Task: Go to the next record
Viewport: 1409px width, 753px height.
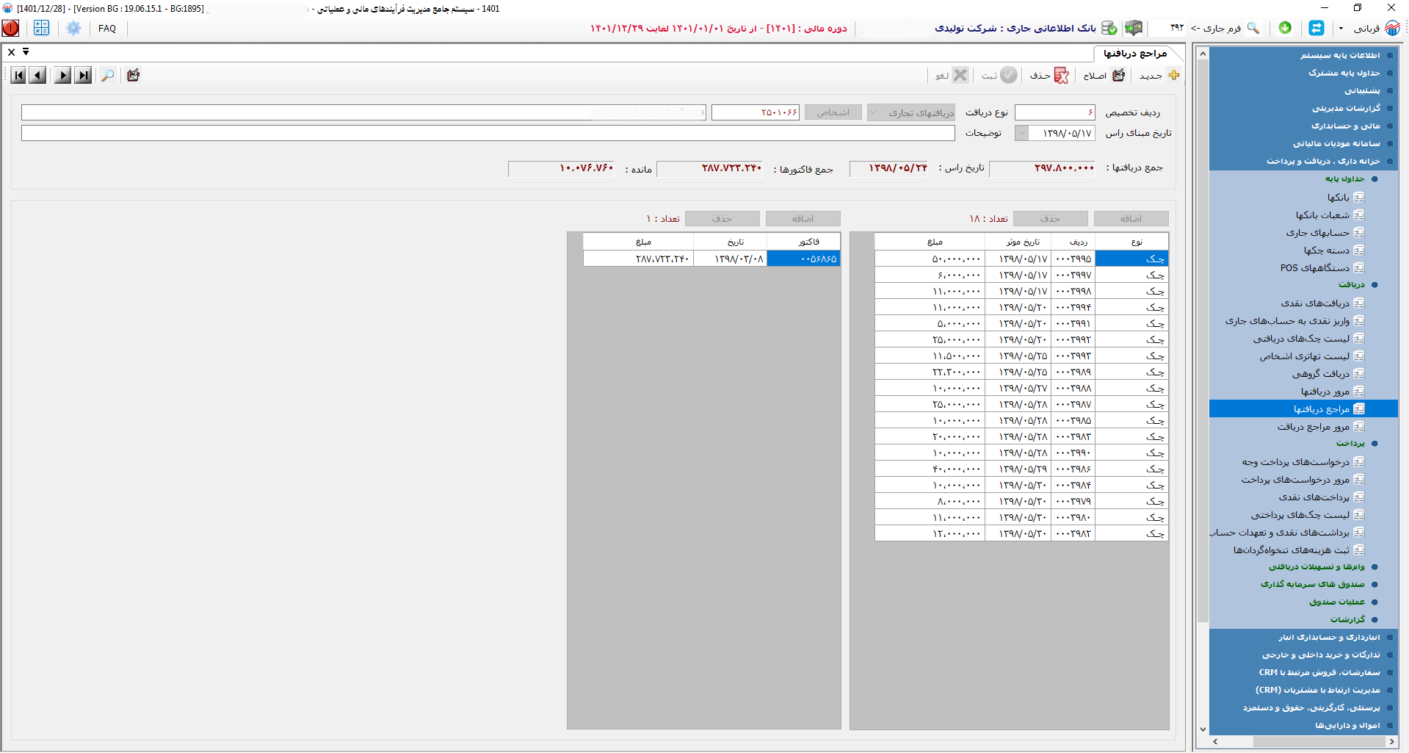Action: (62, 75)
